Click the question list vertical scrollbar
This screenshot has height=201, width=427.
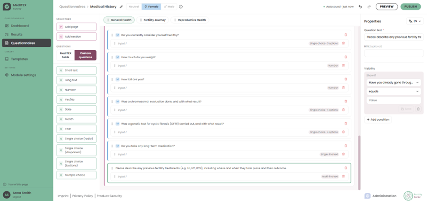[x=359, y=162]
